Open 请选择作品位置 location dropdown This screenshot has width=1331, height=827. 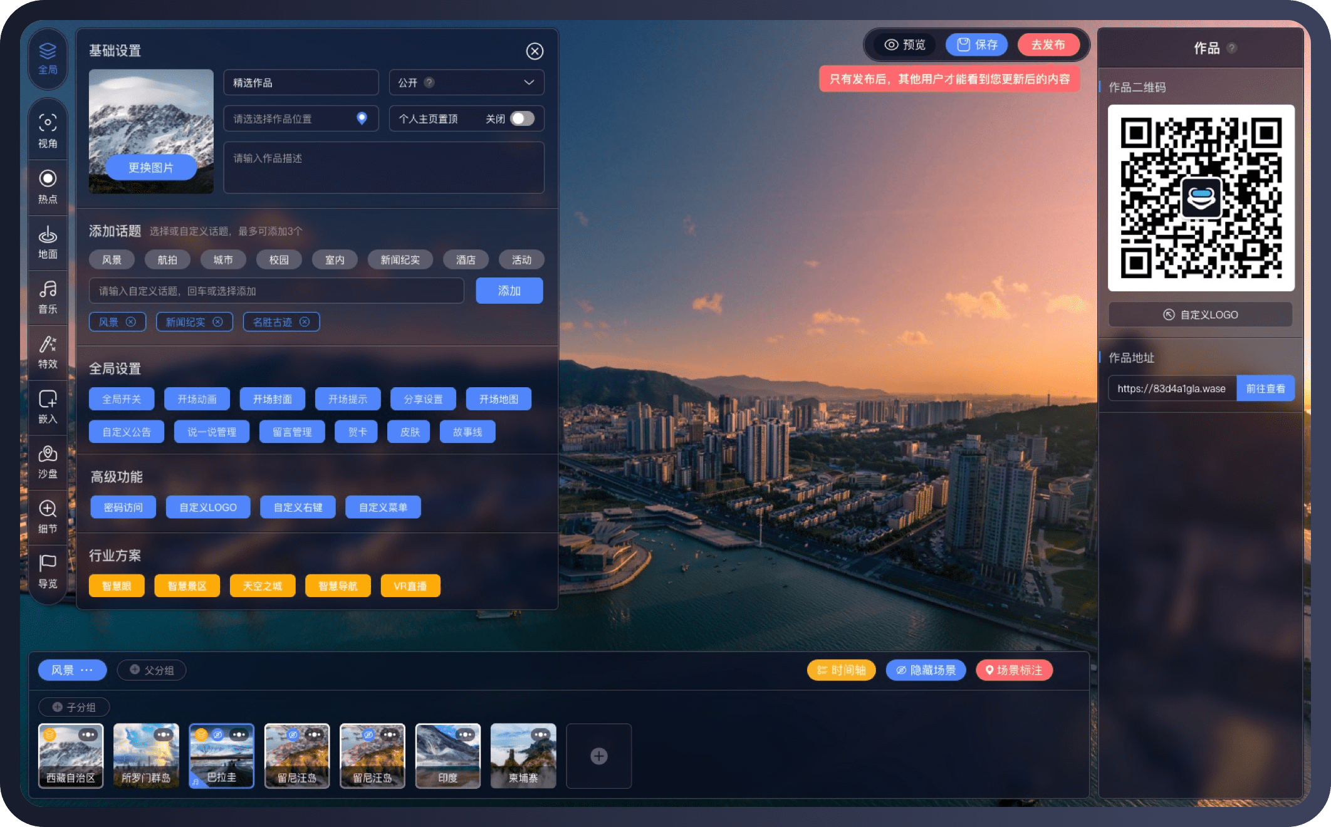pyautogui.click(x=299, y=119)
